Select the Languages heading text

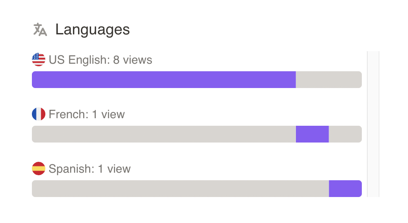(92, 29)
